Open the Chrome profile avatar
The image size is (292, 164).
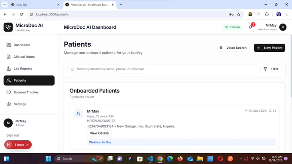pyautogui.click(x=279, y=15)
